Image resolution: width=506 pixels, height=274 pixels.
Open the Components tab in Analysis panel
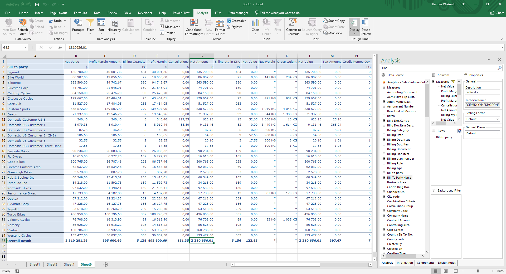pyautogui.click(x=425, y=263)
